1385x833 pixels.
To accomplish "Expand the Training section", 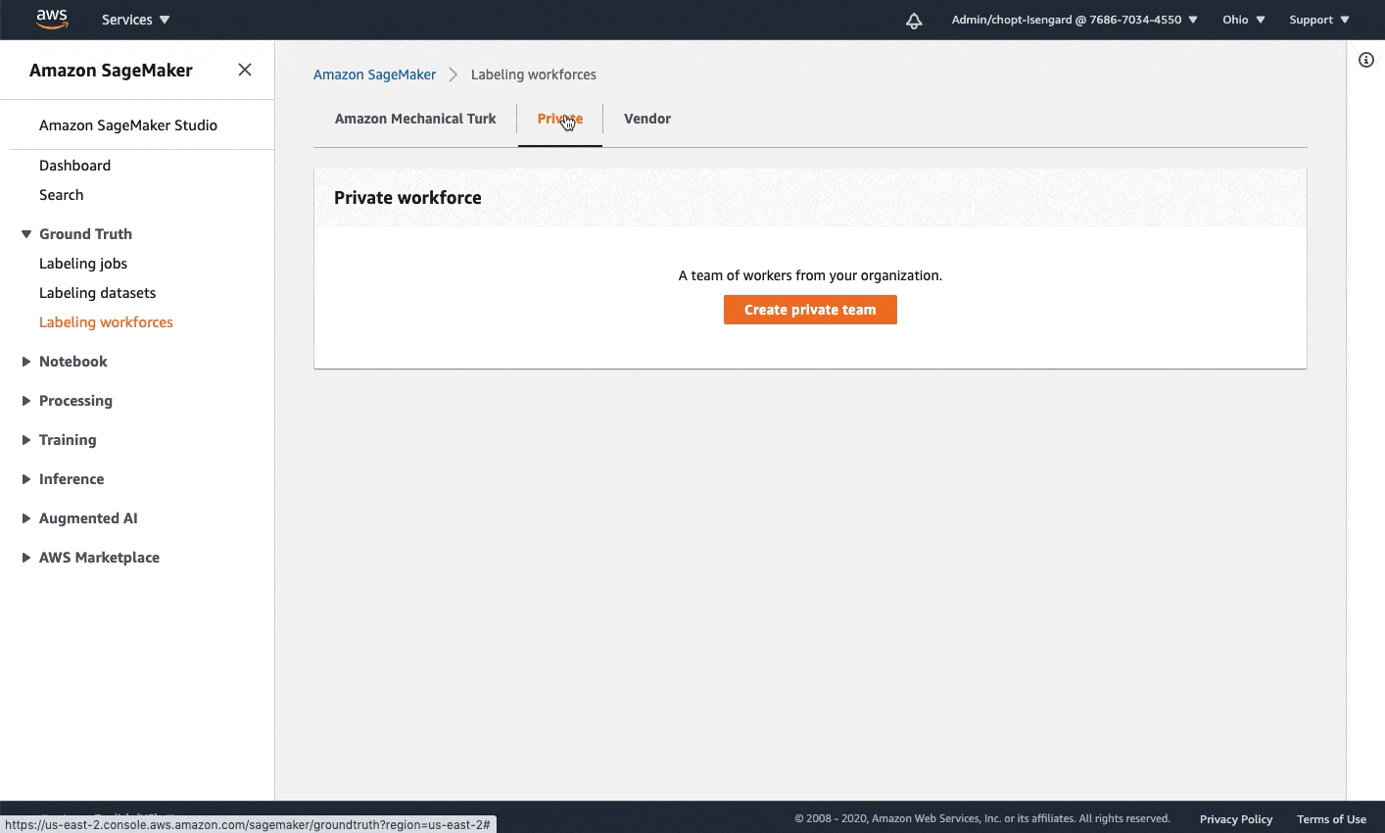I will pos(26,440).
